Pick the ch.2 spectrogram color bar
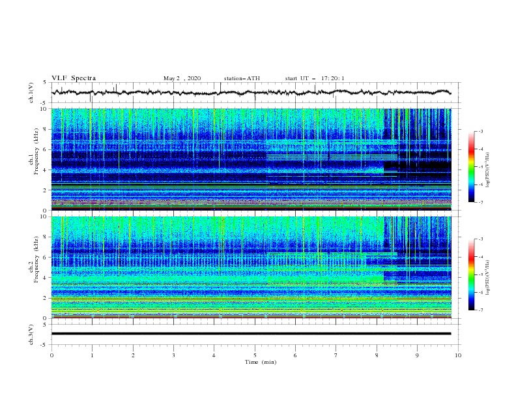Screen dimensions: 516x399 [472, 274]
